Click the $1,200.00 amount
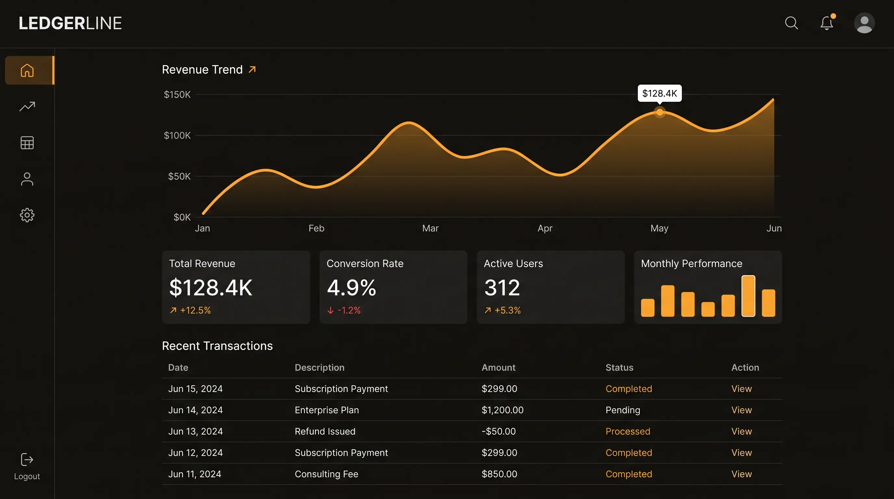Viewport: 894px width, 499px height. 502,410
